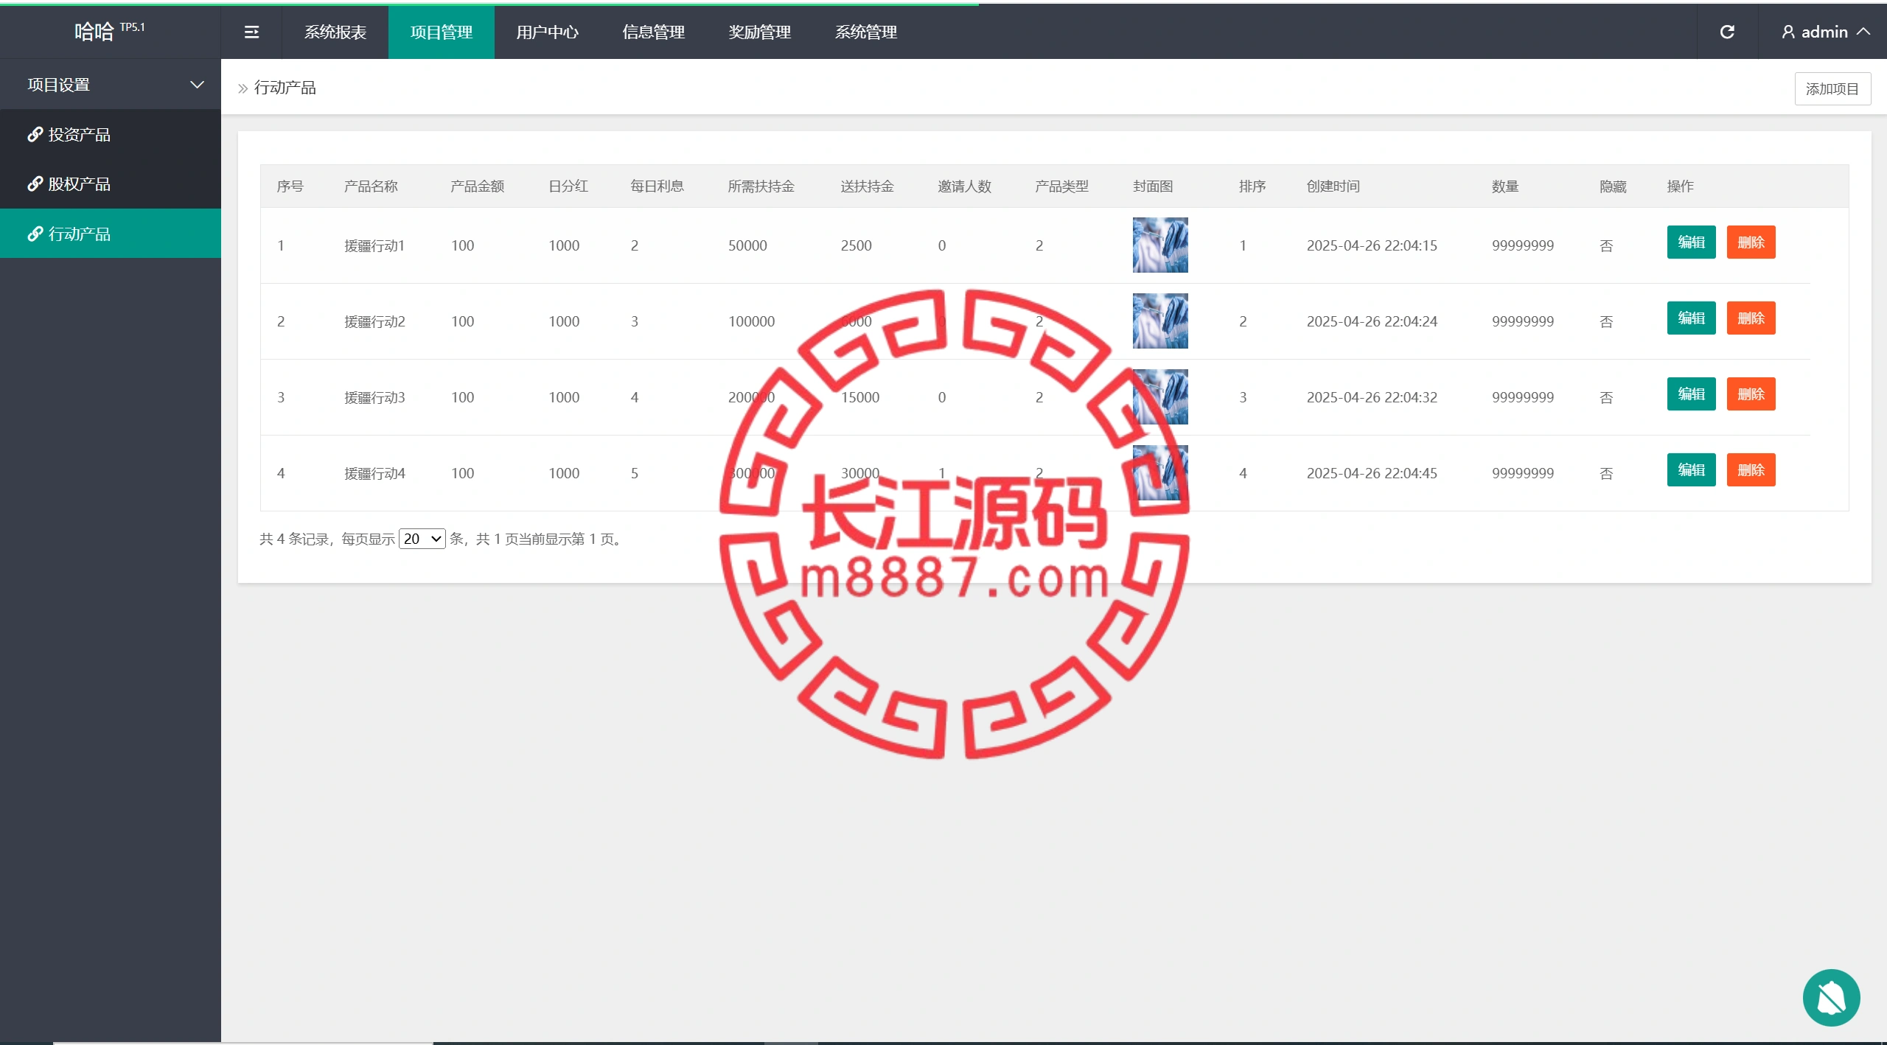Screen dimensions: 1887x1045
Task: Click the 100000 support fund value
Action: (751, 321)
